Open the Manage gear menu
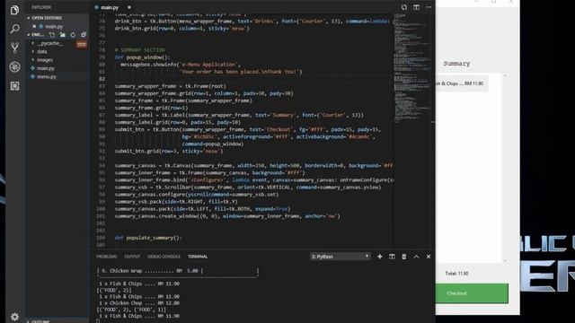The height and width of the screenshot is (323, 575). (14, 317)
